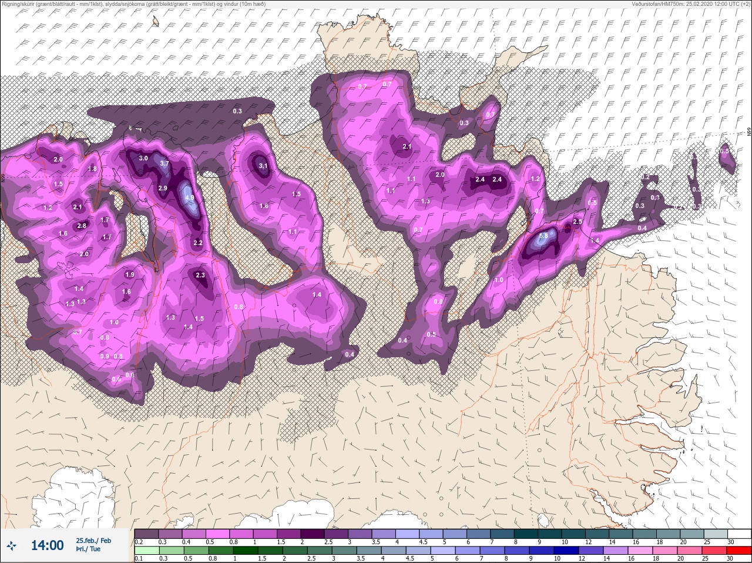Pick the darkest purple 2–2.5 swatch in top legend
Image resolution: width=752 pixels, height=563 pixels.
[x=313, y=534]
